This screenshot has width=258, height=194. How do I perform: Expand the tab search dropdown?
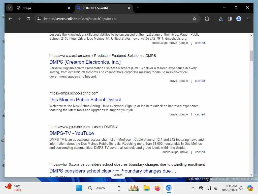pyautogui.click(x=10, y=8)
